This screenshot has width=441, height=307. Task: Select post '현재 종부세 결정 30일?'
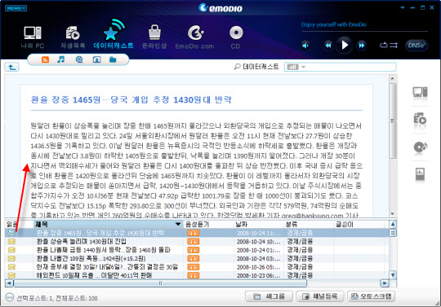pyautogui.click(x=107, y=266)
